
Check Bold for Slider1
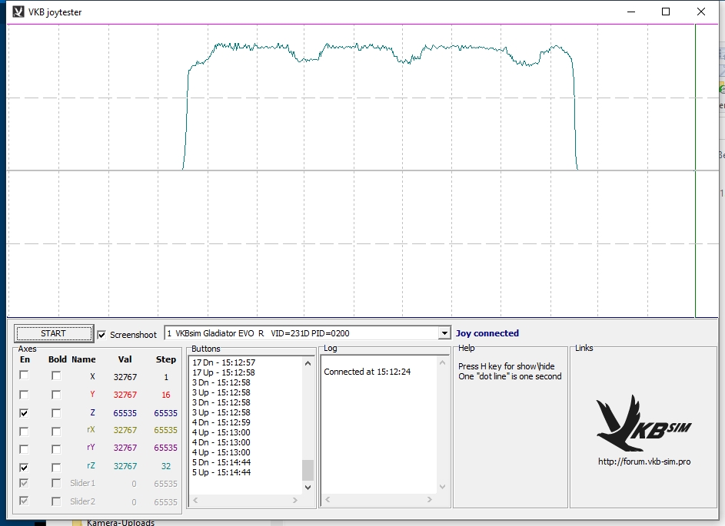(56, 483)
